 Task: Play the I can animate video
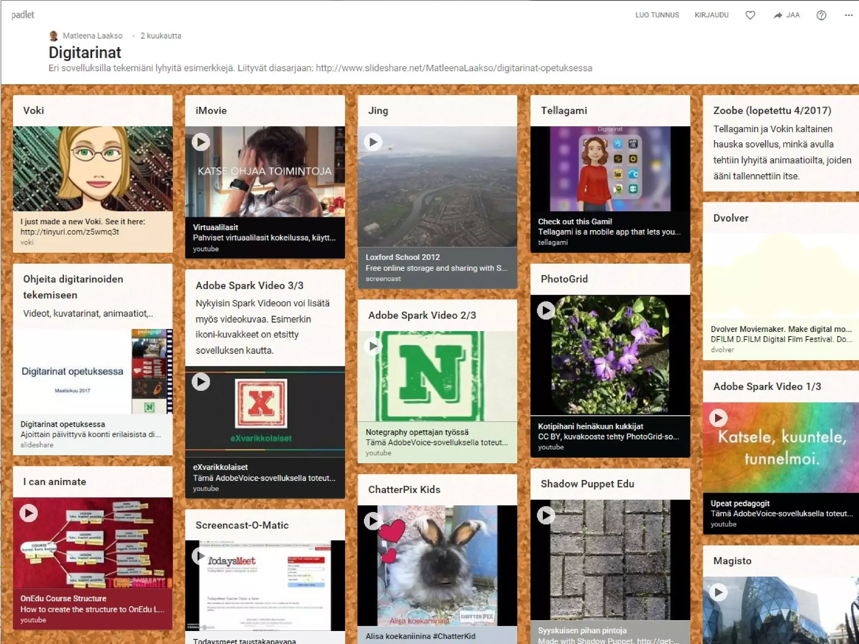tap(29, 513)
